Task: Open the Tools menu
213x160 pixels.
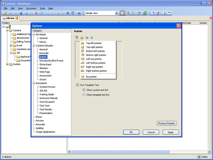Action: 42,8
